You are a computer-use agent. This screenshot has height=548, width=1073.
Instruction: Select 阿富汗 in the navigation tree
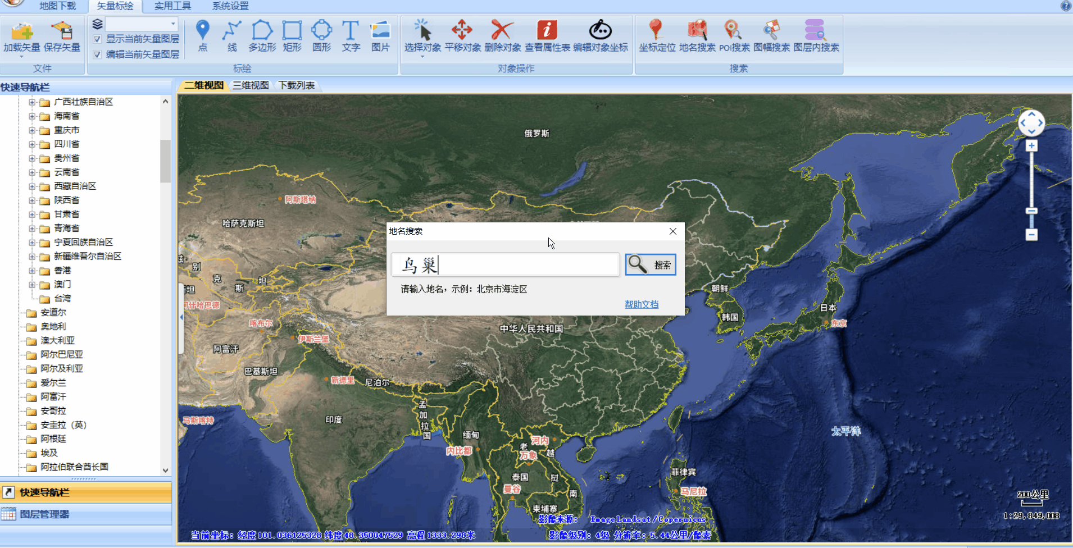[x=53, y=397]
